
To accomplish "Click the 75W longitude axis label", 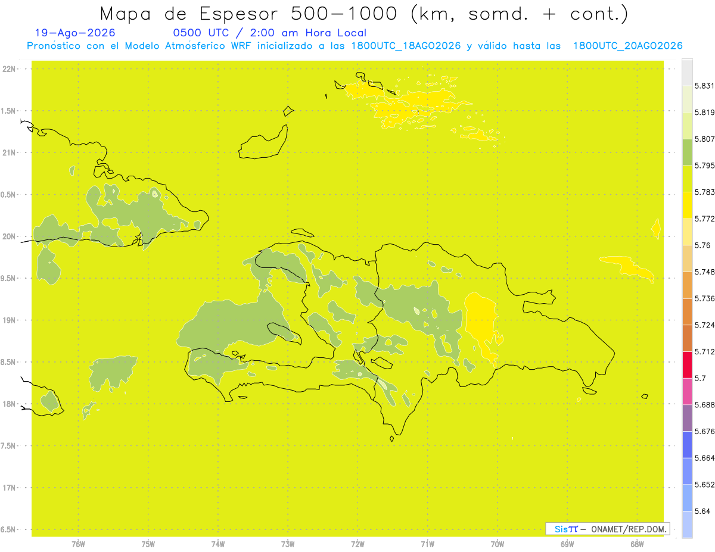I will [148, 544].
